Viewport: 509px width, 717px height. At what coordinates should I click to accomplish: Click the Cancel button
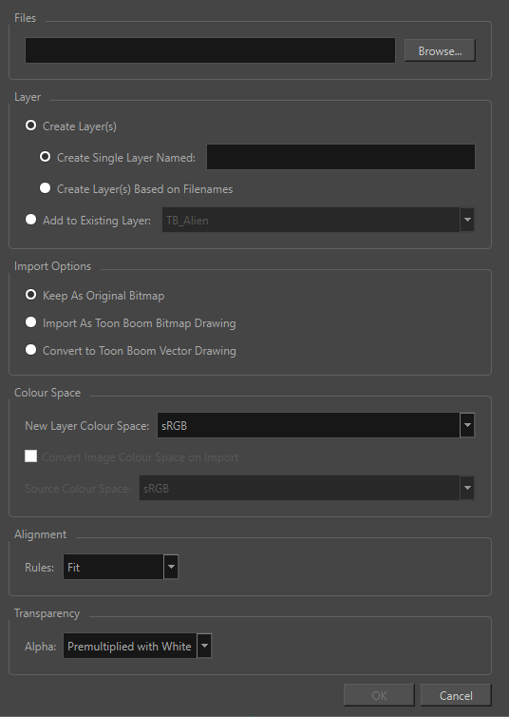coord(456,695)
